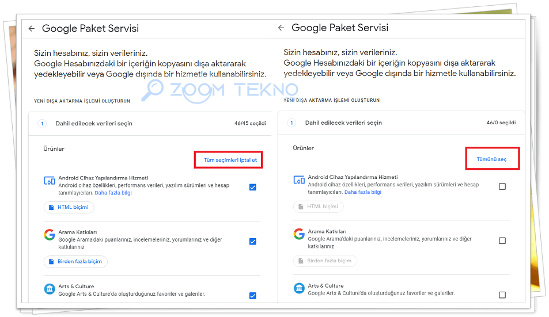Click 'Google Paket Servisi' title in right panel
Viewport: 549px width, 317px height.
click(x=340, y=28)
